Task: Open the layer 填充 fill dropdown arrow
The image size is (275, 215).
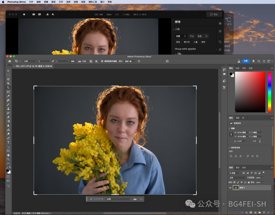Action: pyautogui.click(x=263, y=182)
